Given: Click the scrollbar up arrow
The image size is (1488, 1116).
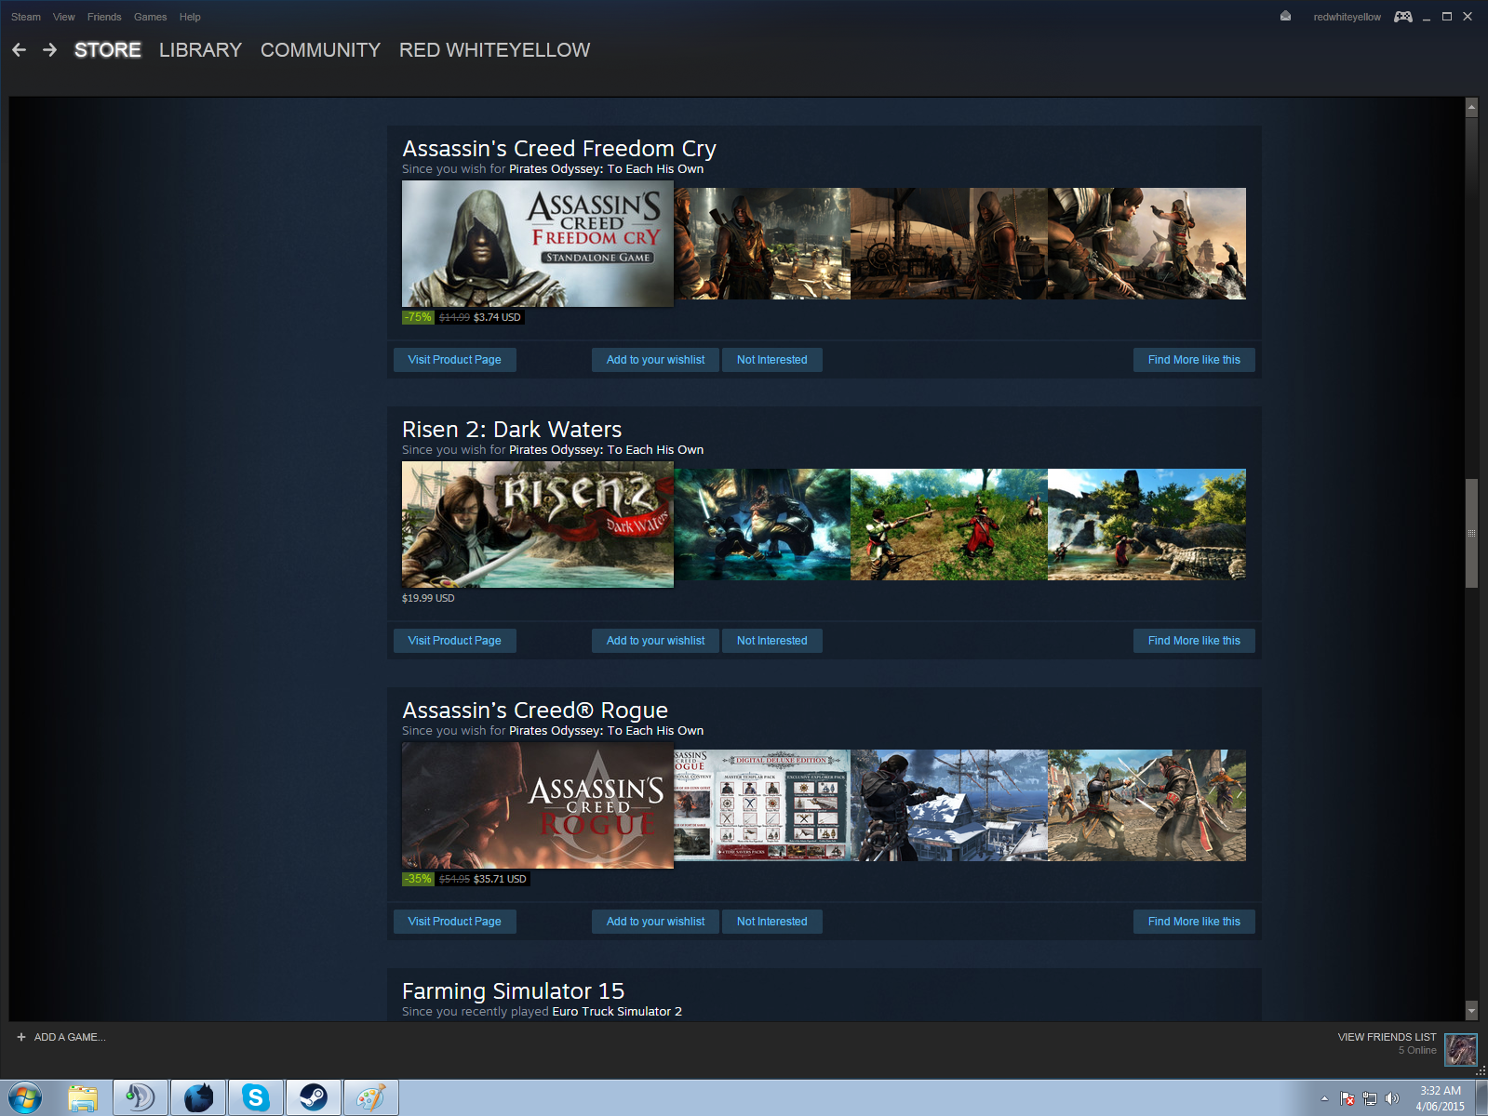Looking at the screenshot, I should [1471, 107].
